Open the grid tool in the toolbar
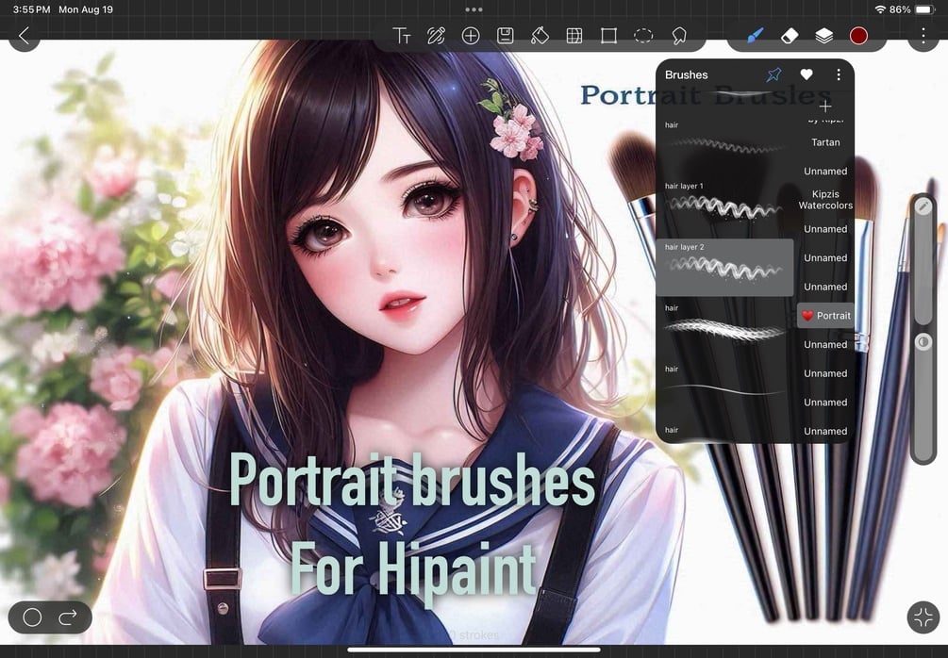 tap(574, 36)
